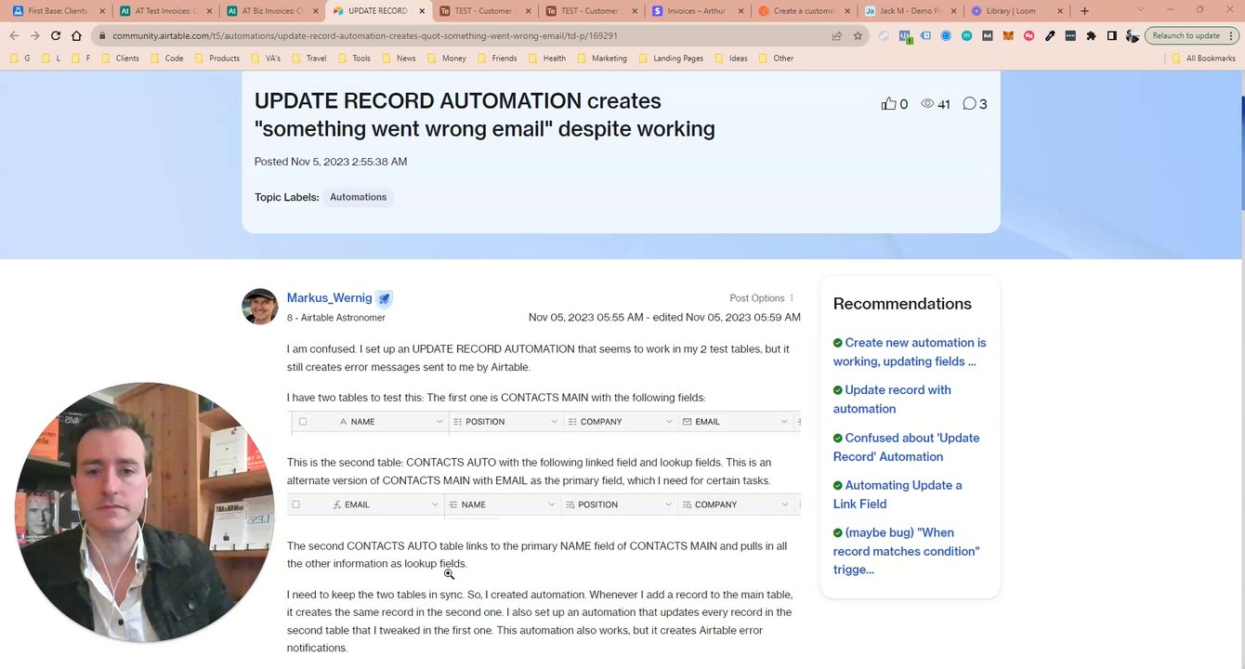Open the Code bookmarks folder
The image size is (1245, 669).
coord(165,58)
